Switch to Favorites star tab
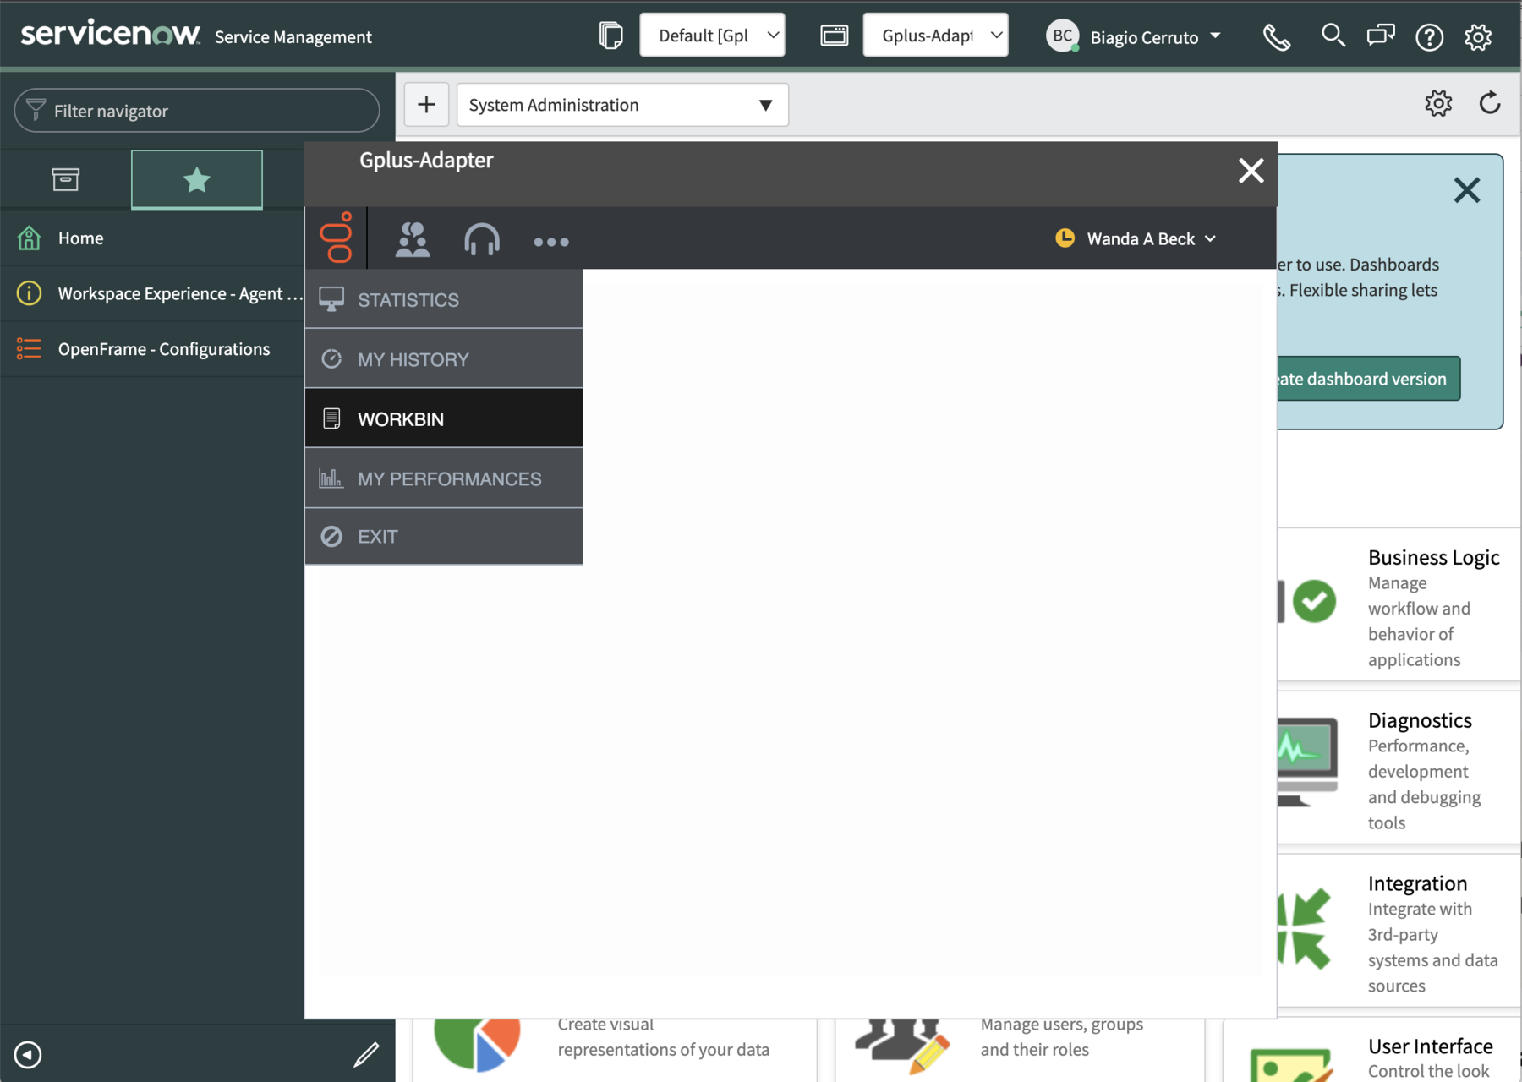Screen dimensions: 1522x1082 (197, 179)
